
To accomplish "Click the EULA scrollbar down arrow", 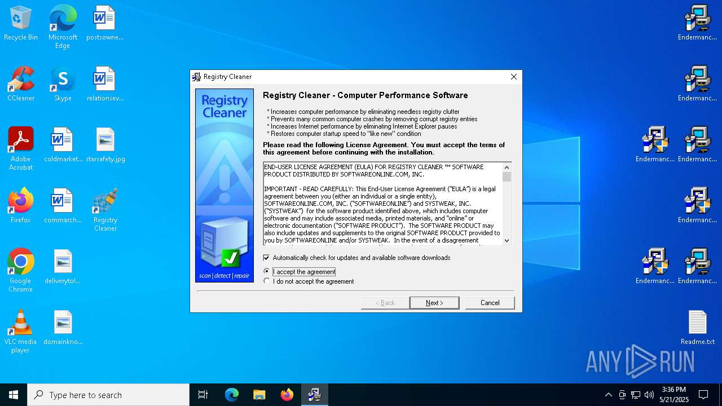I will pos(507,240).
